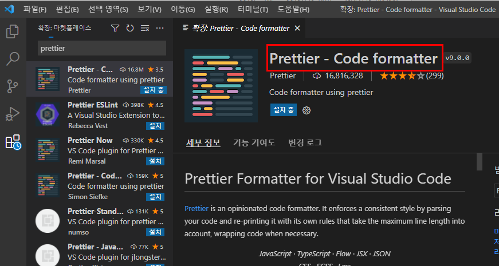Install the Prettier ESLint extension
499x266 pixels.
[x=155, y=126]
